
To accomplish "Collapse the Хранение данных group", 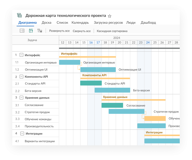I will point(21,98).
